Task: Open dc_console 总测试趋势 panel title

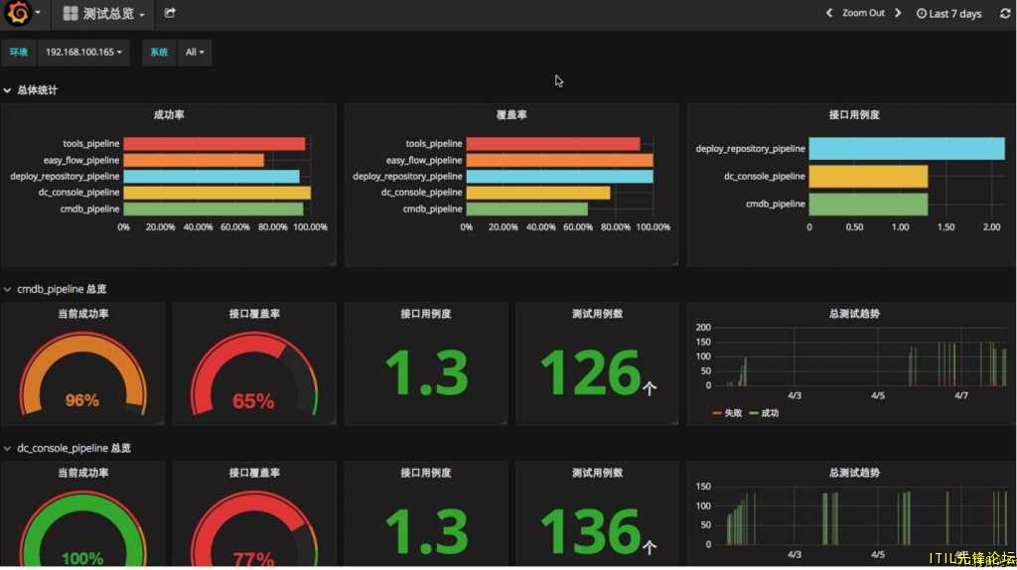Action: 853,473
